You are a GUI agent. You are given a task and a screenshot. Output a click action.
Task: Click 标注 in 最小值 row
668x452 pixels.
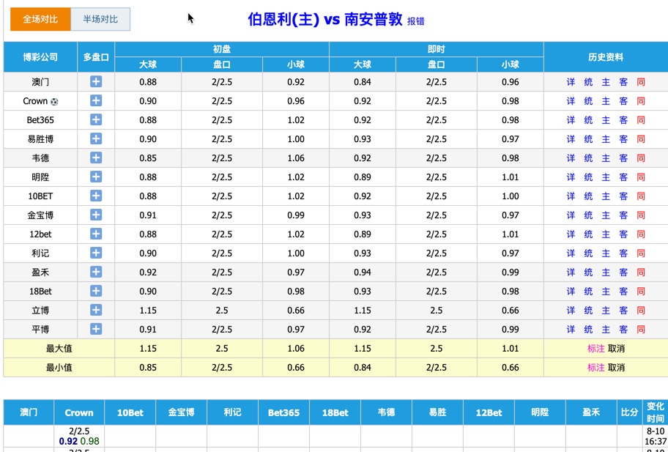click(595, 368)
